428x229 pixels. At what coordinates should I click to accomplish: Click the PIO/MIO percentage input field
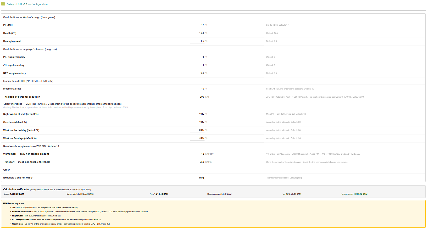click(197, 25)
